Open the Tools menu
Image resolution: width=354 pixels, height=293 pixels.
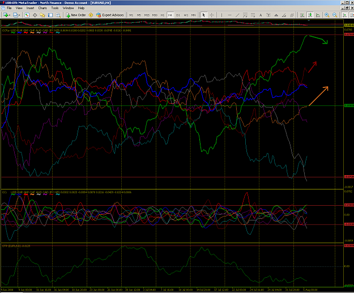(x=55, y=8)
